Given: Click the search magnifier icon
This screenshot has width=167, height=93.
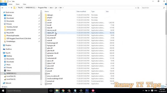Looking at the screenshot, I should tap(164, 8).
